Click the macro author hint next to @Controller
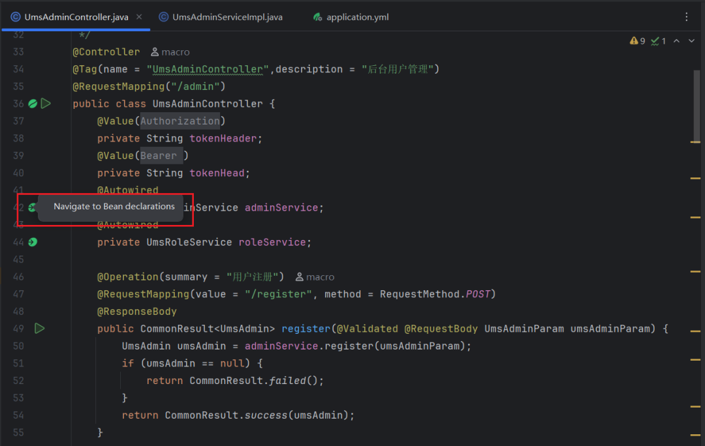The image size is (705, 446). tap(170, 52)
